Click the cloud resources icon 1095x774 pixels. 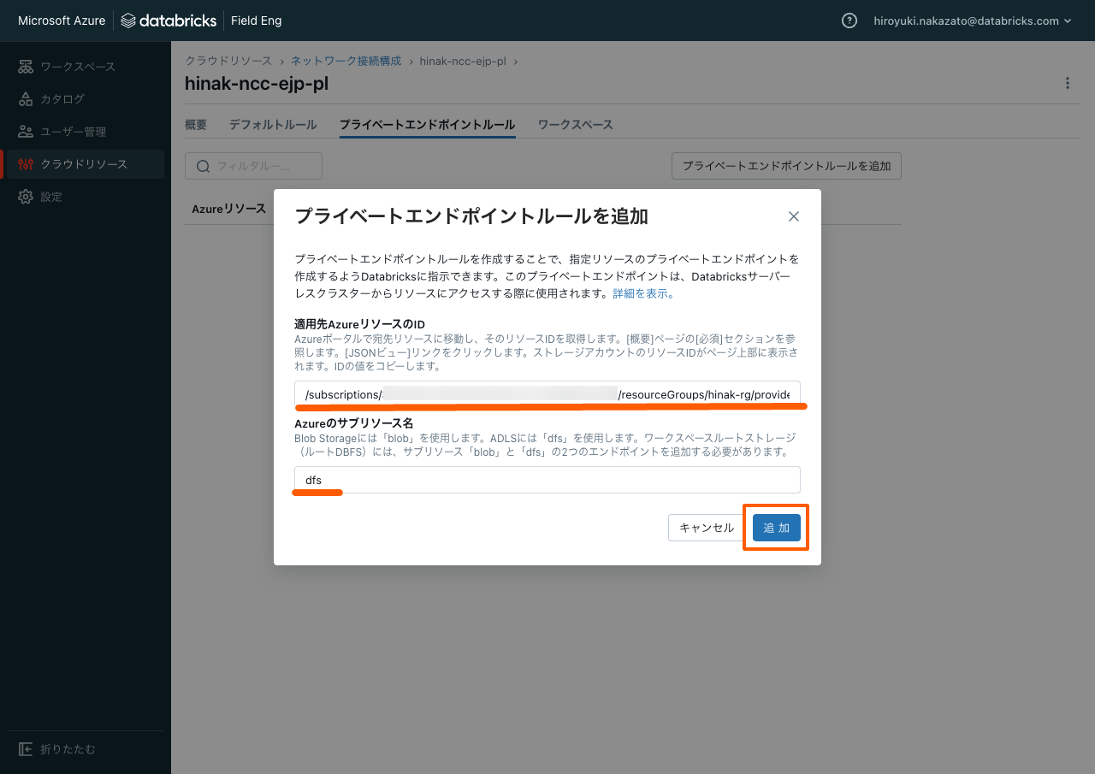tap(26, 164)
